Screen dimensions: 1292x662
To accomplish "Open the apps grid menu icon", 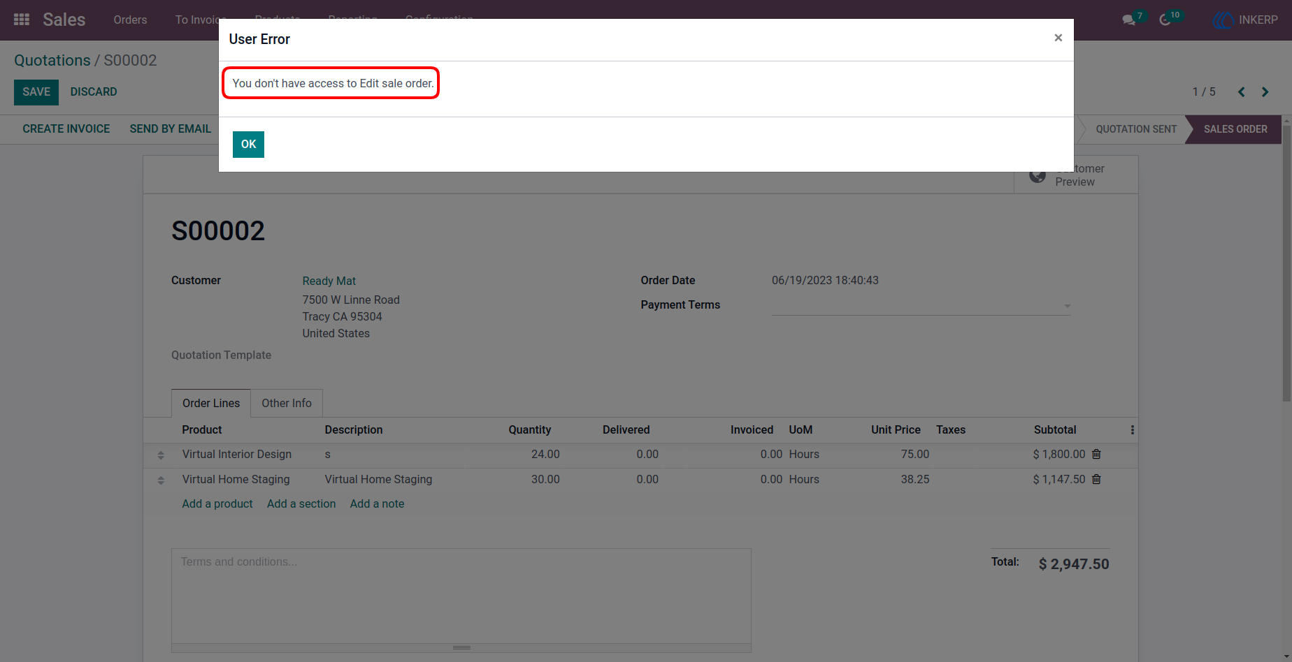I will pos(22,20).
